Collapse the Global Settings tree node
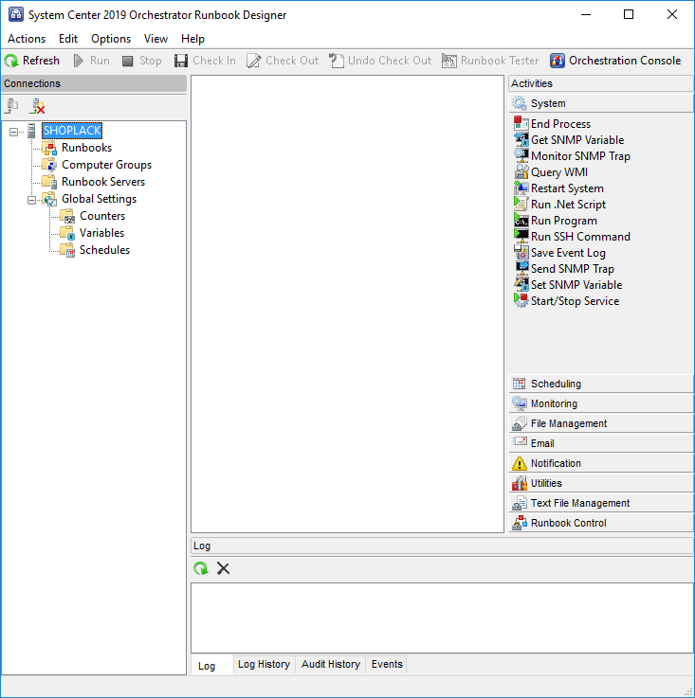The height and width of the screenshot is (698, 695). [x=31, y=201]
